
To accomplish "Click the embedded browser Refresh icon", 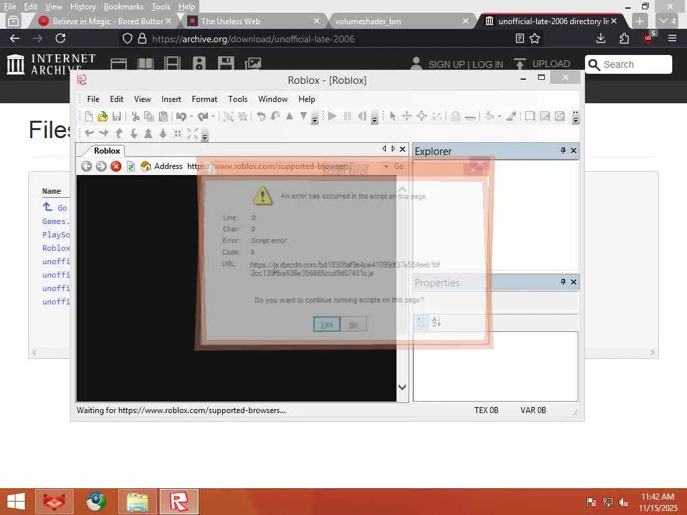I will pyautogui.click(x=131, y=166).
